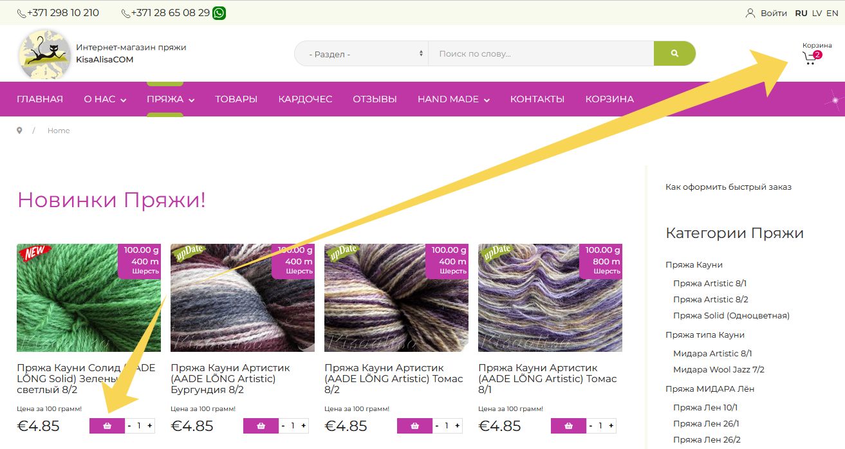845x449 pixels.
Task: Go to ГЛАВНАЯ page
Action: 40,99
